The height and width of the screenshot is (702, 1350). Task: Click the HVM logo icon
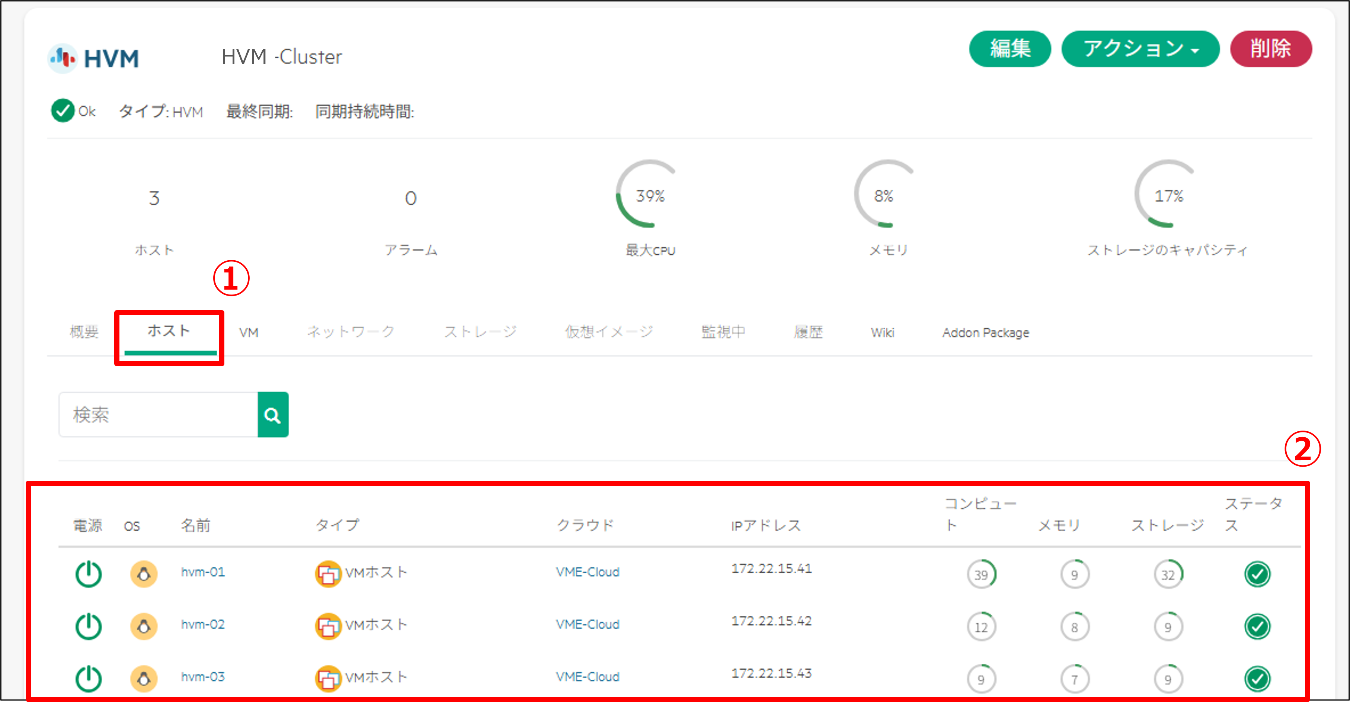63,58
